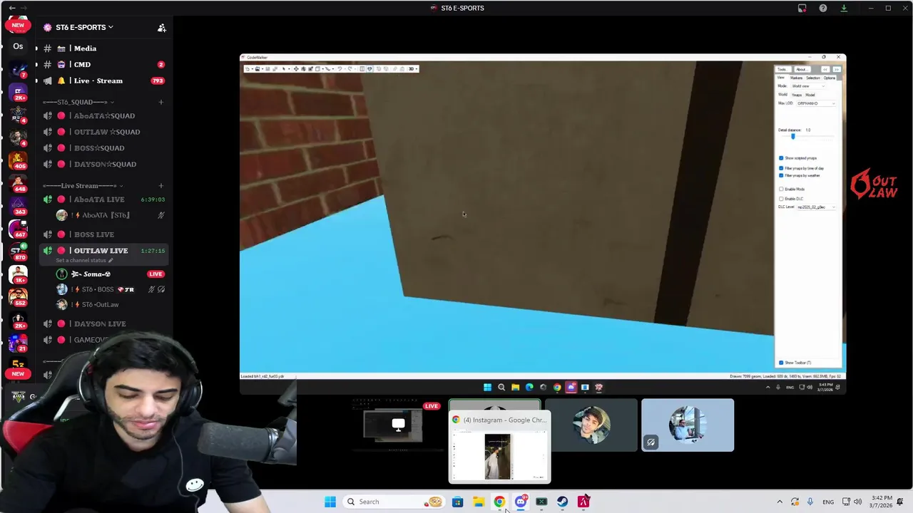This screenshot has height=513, width=913.
Task: Toggle Show scripted ymaps checkbox
Action: coord(781,158)
